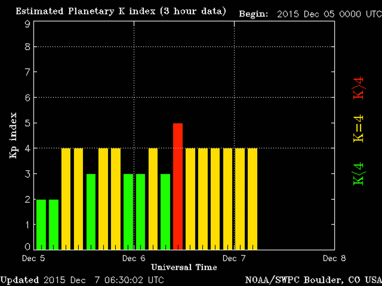
Task: Click the y-axis tick label 3
Action: tap(27, 174)
